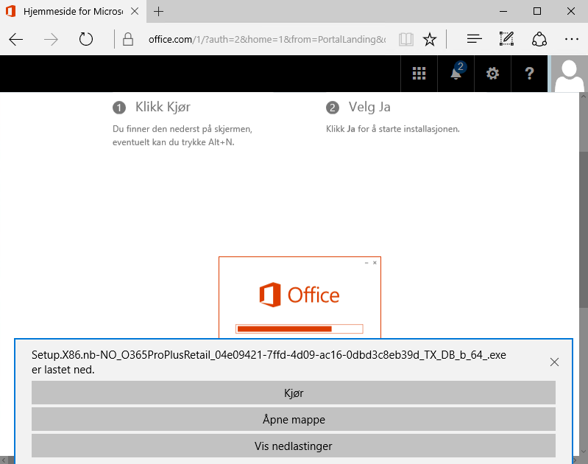Click the page vertical scrollbar thumb
This screenshot has height=464, width=588.
[x=584, y=229]
